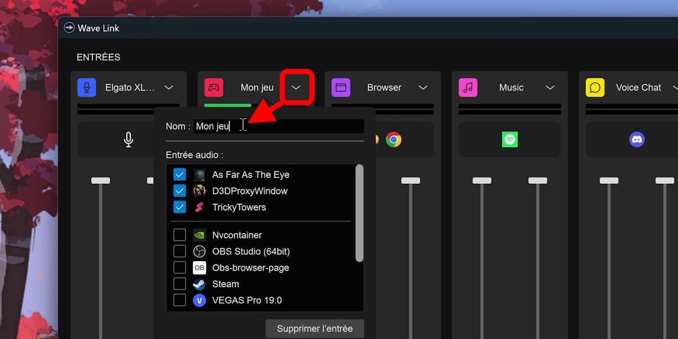Click the Spotify app icon

tap(510, 139)
